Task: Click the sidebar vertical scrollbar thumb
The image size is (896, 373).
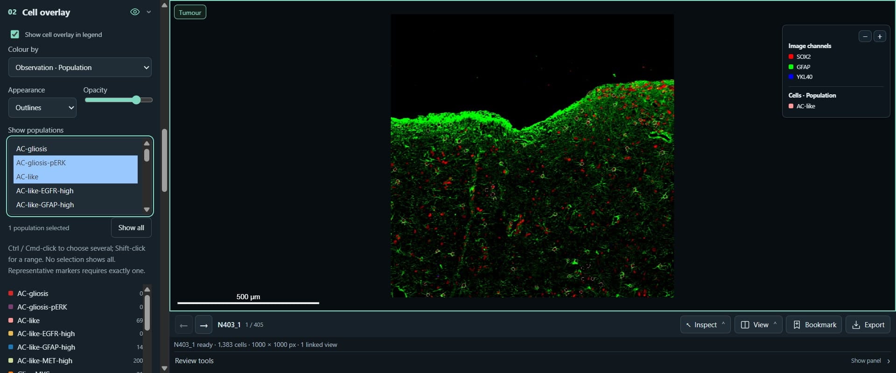Action: [x=164, y=160]
